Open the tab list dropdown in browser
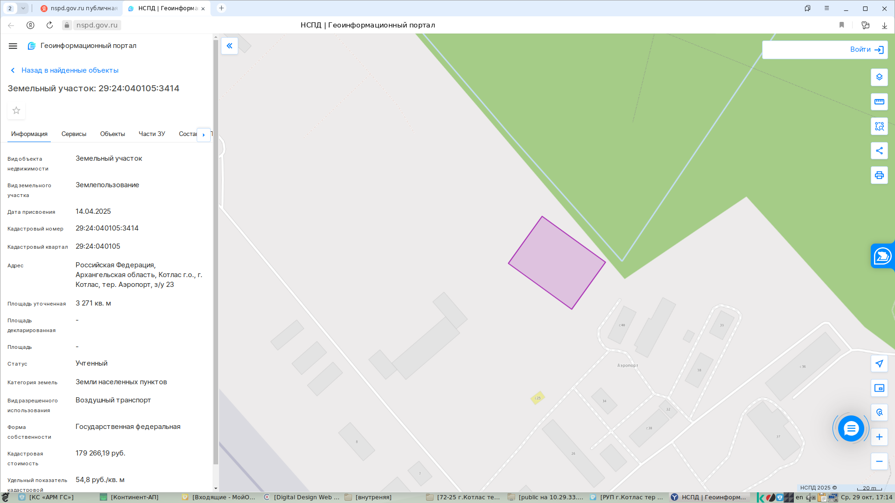This screenshot has height=503, width=895. pos(23,8)
